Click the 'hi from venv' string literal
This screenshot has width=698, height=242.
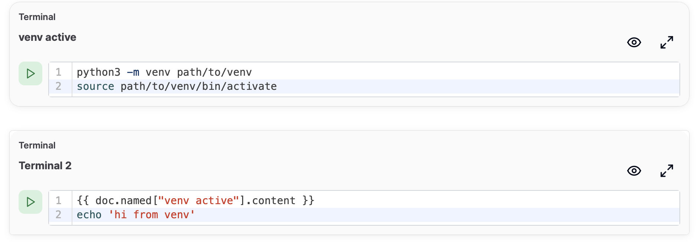[x=152, y=215]
